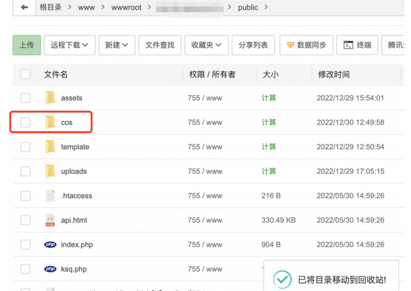Go to www in the breadcrumb
The width and height of the screenshot is (411, 291).
click(x=86, y=7)
